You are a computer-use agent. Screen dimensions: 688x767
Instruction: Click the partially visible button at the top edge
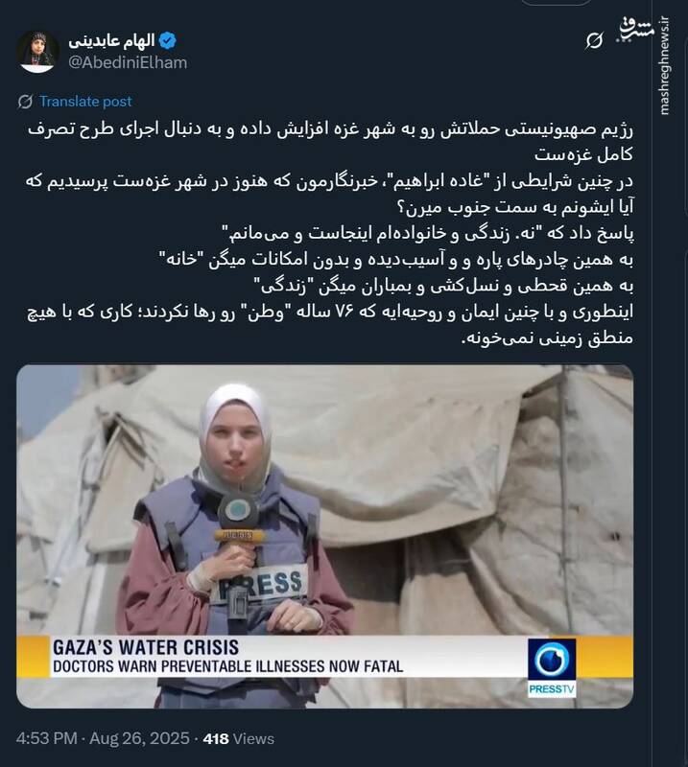tap(556, 3)
